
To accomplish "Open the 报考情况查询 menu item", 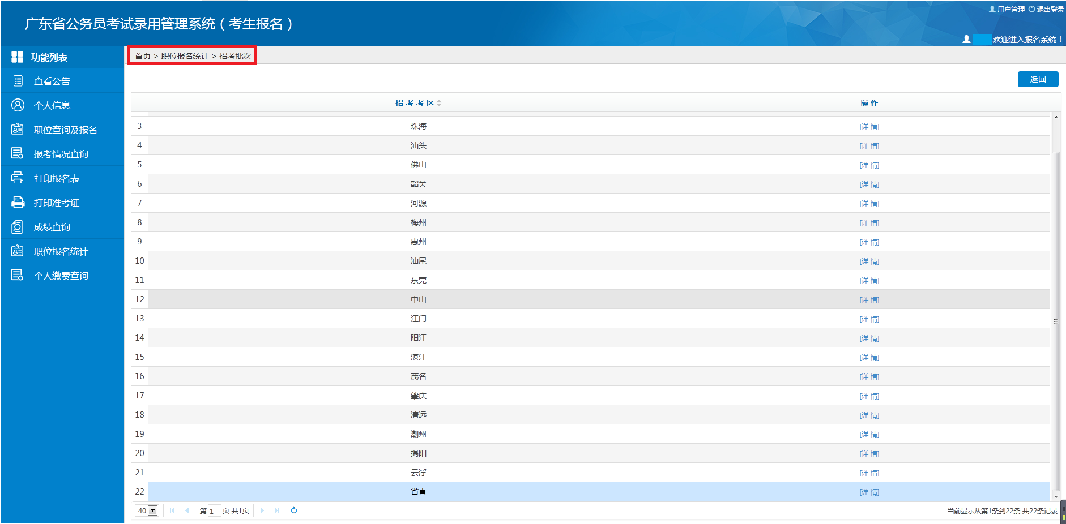I will coord(62,154).
